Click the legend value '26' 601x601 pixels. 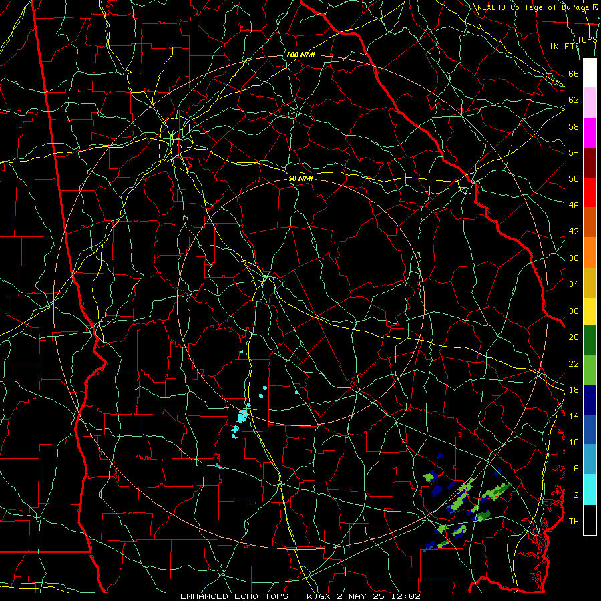(x=574, y=337)
